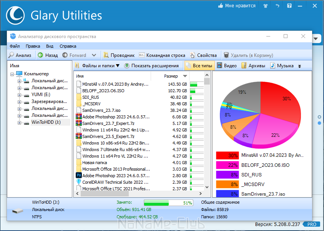Open the Файлы и папки dropdown
Viewport: 324px width, 231px height.
[x=97, y=66]
